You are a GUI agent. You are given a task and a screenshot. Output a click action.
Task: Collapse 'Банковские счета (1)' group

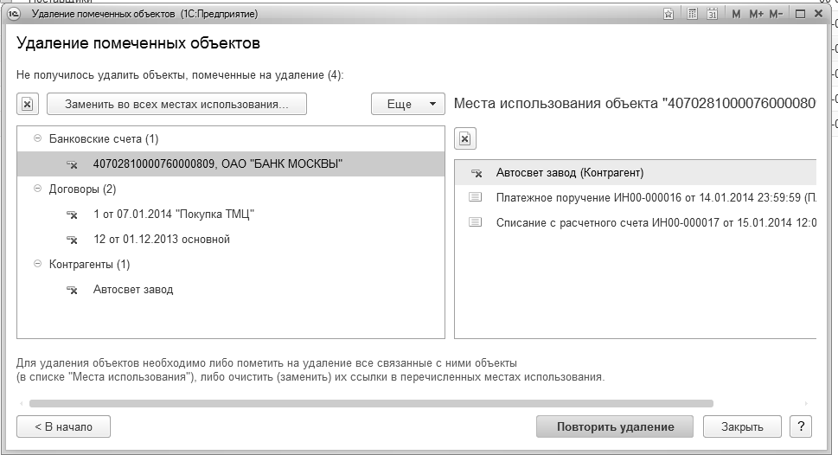(37, 138)
